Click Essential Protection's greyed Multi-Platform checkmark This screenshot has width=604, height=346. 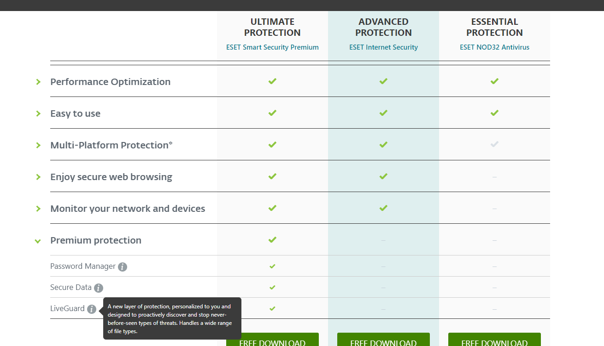pos(494,144)
